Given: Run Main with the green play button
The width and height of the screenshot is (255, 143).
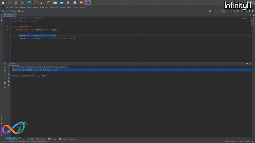Looking at the screenshot, I should point(231,11).
